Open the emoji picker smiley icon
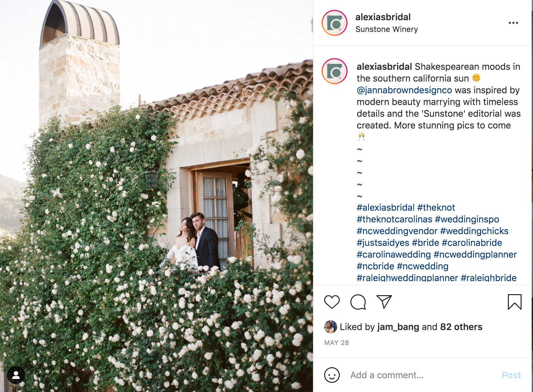Viewport: 533px width, 392px height. [x=332, y=375]
